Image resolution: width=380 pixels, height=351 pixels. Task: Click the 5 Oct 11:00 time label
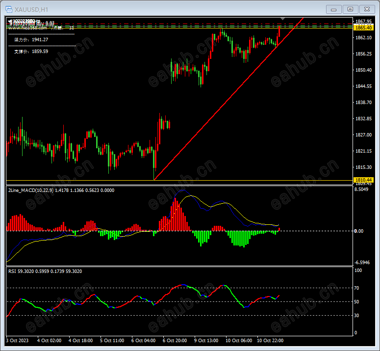click(112, 341)
